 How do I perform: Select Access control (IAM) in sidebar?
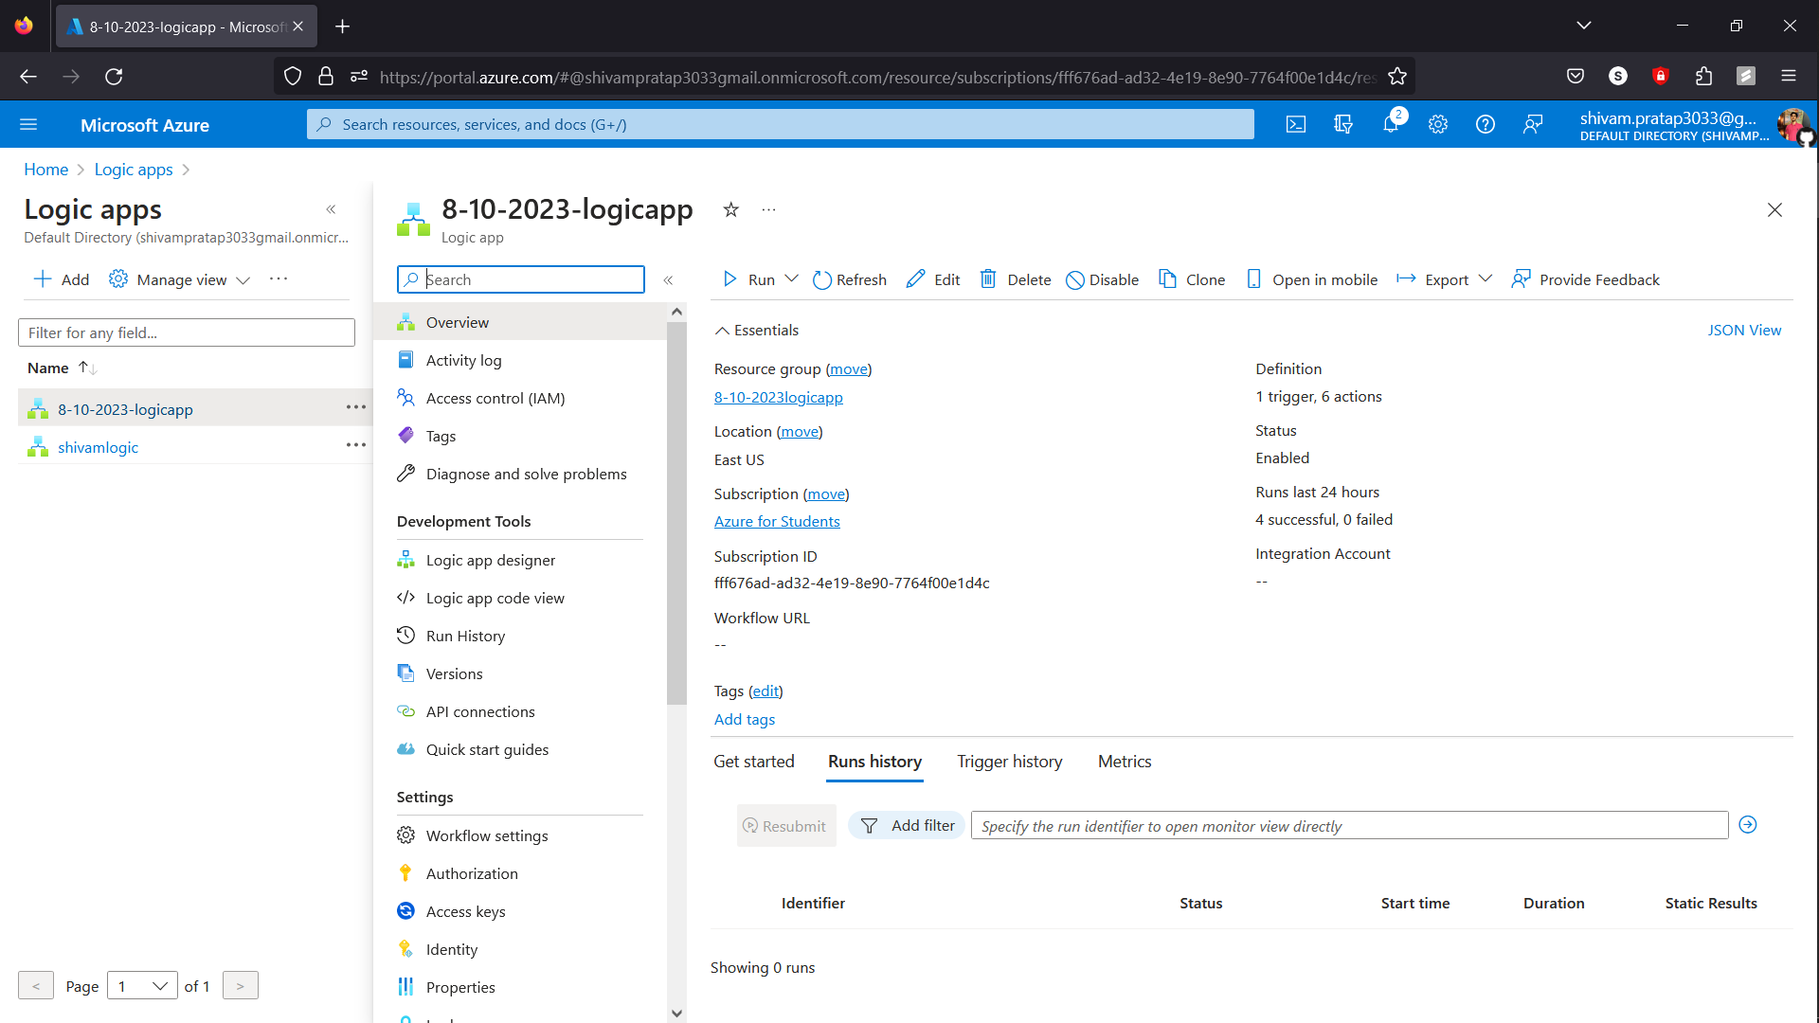click(495, 398)
